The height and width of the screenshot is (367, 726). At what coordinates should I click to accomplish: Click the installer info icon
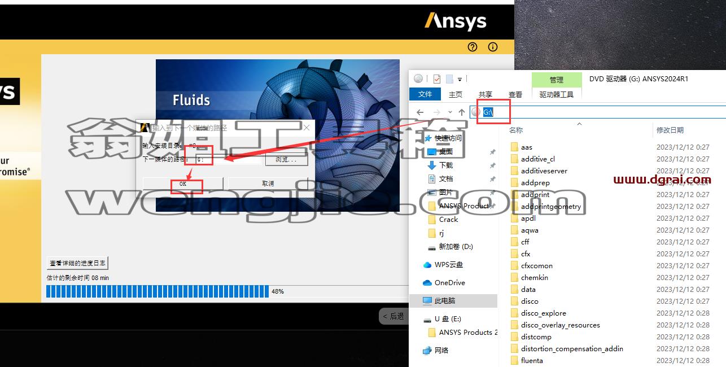[493, 47]
